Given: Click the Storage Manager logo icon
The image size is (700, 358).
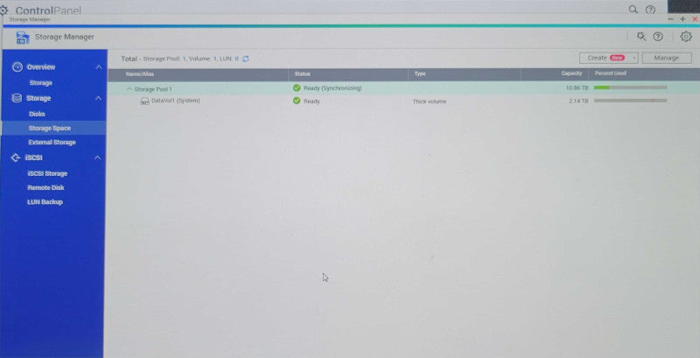Looking at the screenshot, I should pyautogui.click(x=23, y=38).
